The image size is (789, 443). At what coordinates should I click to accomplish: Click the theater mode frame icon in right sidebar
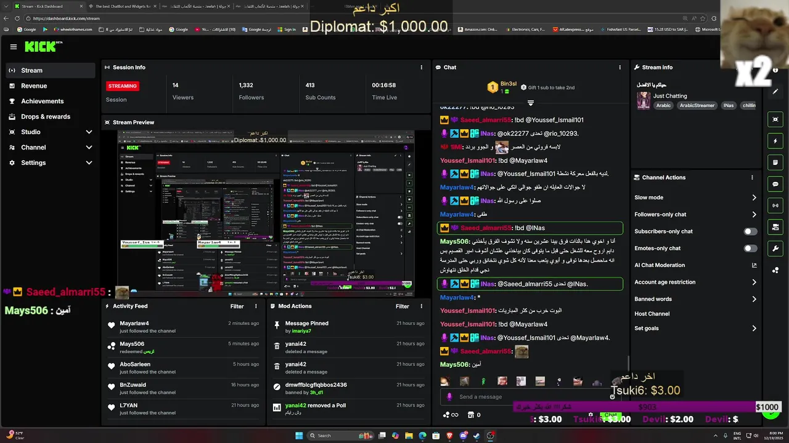[x=775, y=119]
